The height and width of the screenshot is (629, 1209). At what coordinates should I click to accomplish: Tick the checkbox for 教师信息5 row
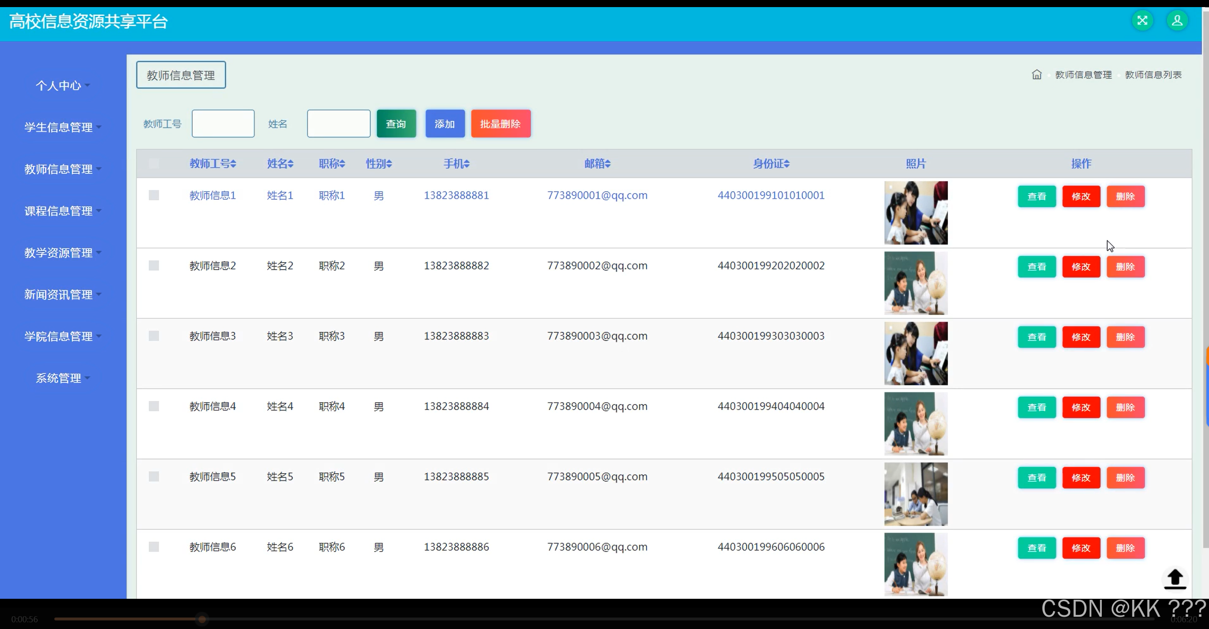point(154,476)
